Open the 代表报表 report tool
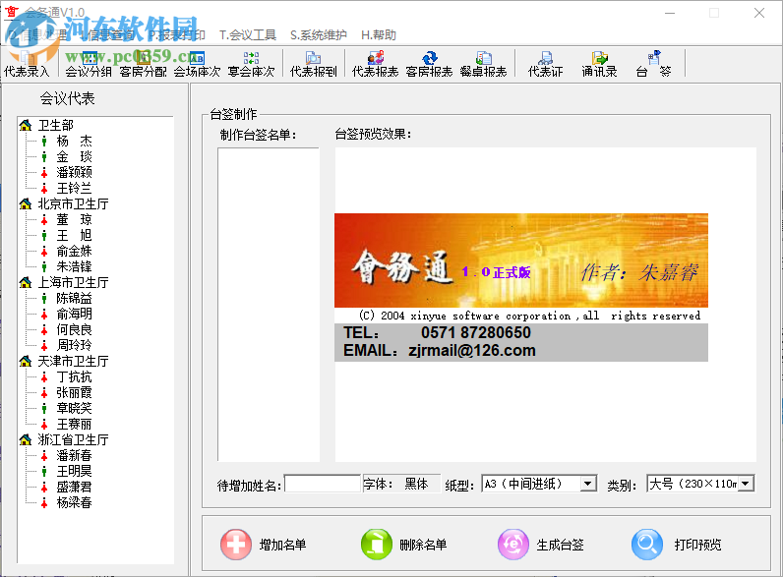 coord(375,64)
